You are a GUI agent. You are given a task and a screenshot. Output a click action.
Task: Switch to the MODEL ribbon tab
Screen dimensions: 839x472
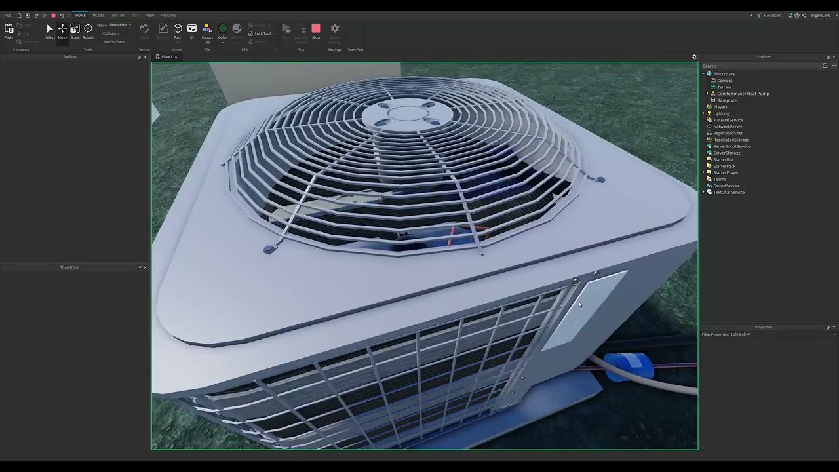(98, 15)
